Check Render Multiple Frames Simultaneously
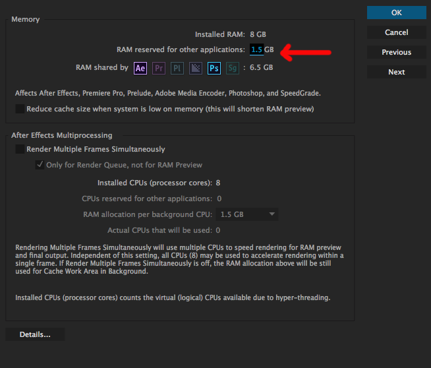431x368 pixels. pyautogui.click(x=20, y=149)
